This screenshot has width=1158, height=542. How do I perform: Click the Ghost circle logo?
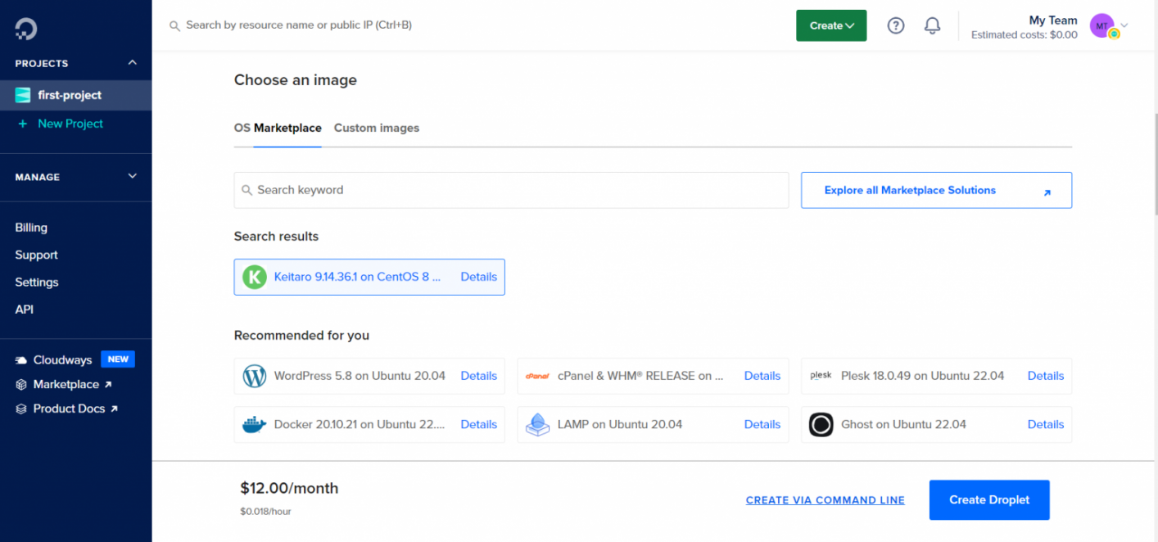[x=821, y=424]
